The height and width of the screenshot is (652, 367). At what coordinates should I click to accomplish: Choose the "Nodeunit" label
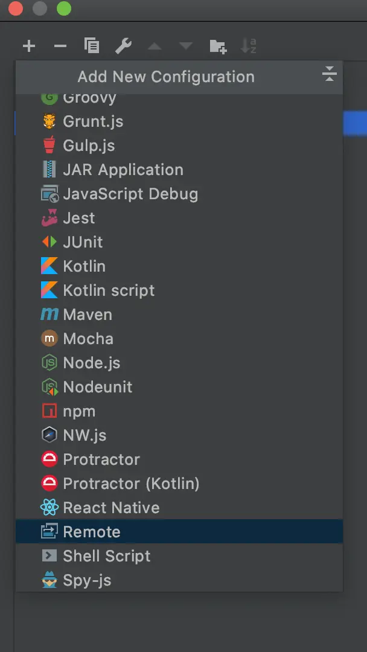[x=98, y=387]
